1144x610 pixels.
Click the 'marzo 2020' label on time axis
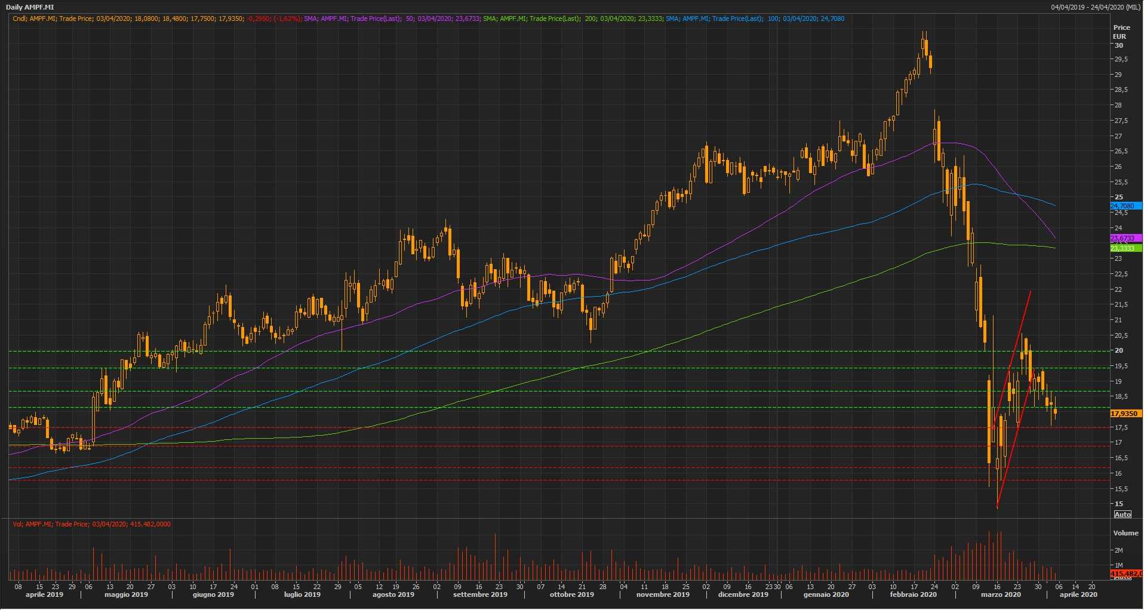[x=1001, y=594]
